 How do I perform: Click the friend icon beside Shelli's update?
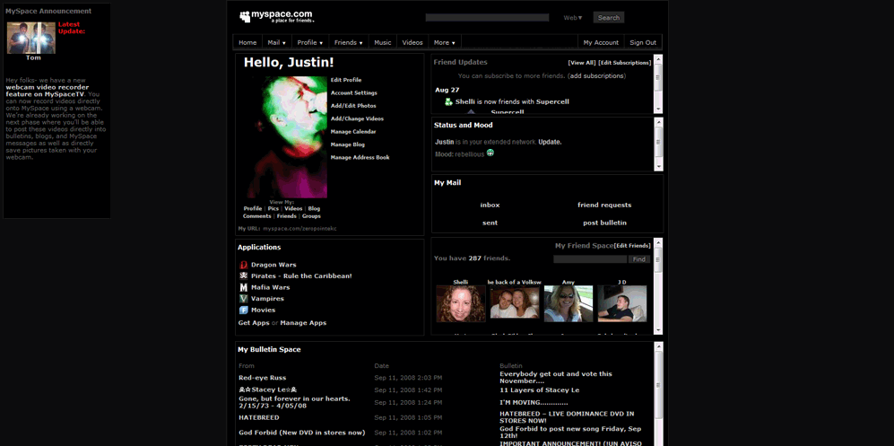click(448, 102)
